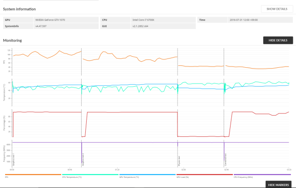Click the Time label cell

point(213,20)
